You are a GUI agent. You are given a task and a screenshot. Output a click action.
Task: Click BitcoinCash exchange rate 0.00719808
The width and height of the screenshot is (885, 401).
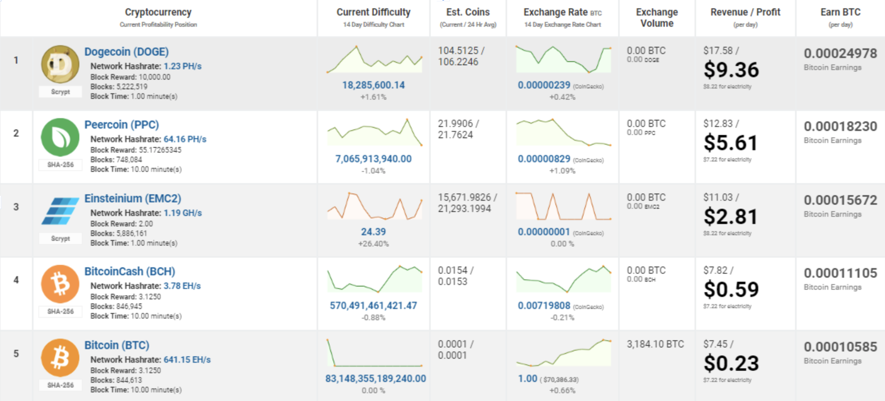[x=544, y=306]
